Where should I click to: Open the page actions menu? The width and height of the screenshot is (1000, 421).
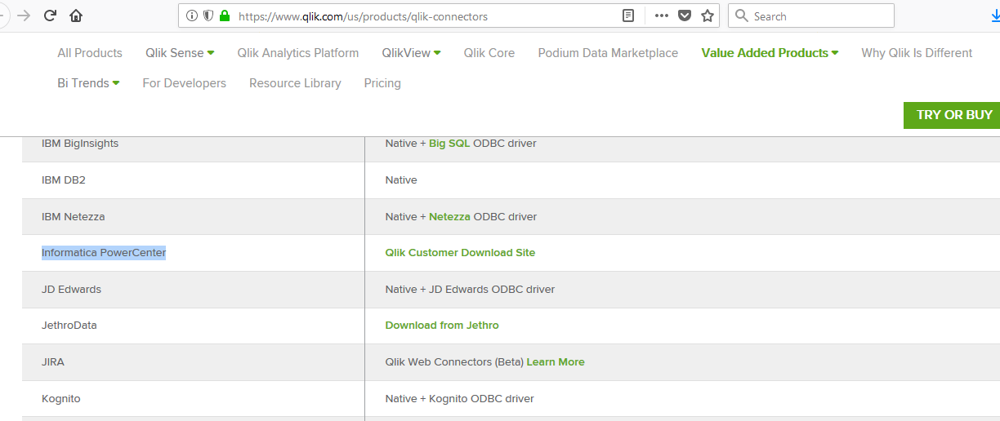pos(662,16)
